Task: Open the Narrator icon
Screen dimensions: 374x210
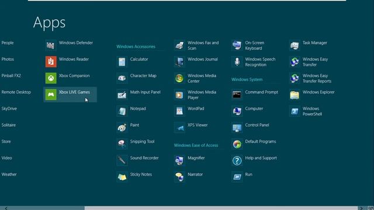Action: [179, 177]
